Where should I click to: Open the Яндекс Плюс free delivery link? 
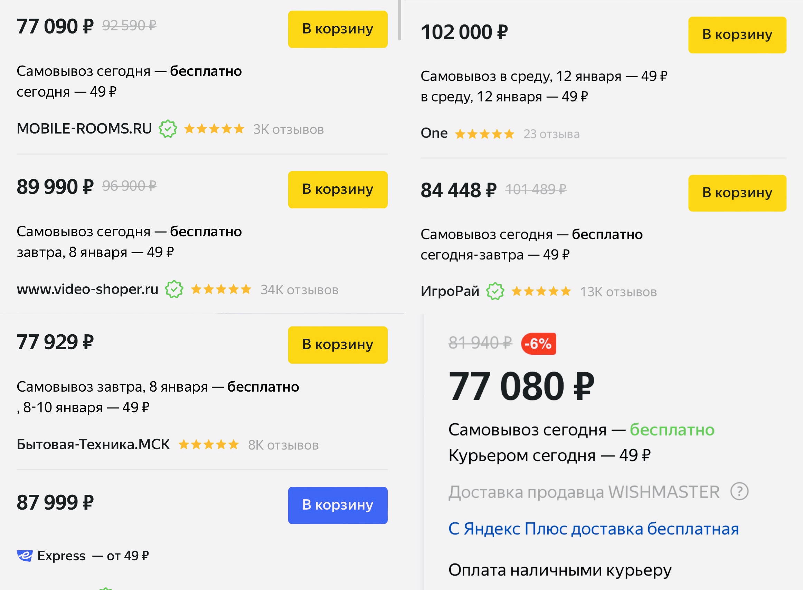[x=593, y=529]
